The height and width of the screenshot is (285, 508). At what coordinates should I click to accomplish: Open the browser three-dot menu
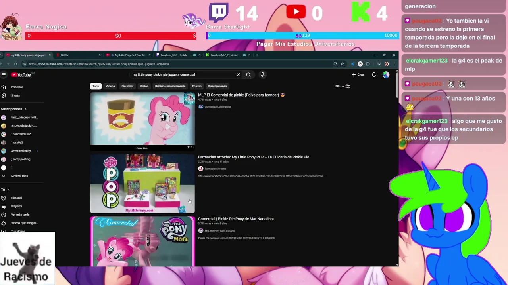pos(394,64)
